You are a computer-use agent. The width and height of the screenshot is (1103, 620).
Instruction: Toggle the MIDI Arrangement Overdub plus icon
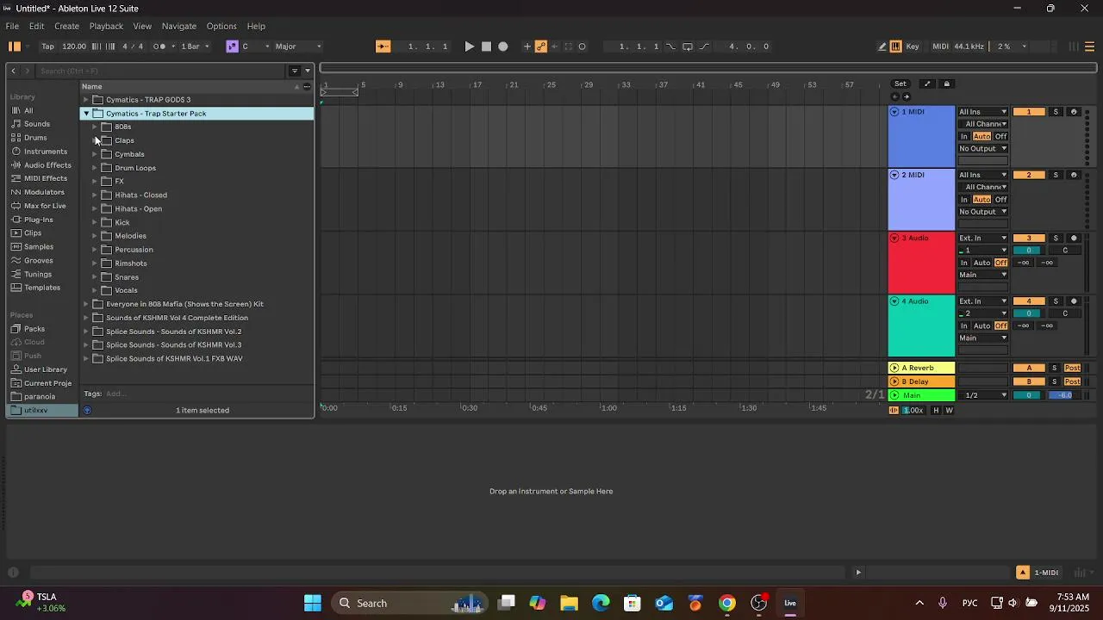click(527, 46)
